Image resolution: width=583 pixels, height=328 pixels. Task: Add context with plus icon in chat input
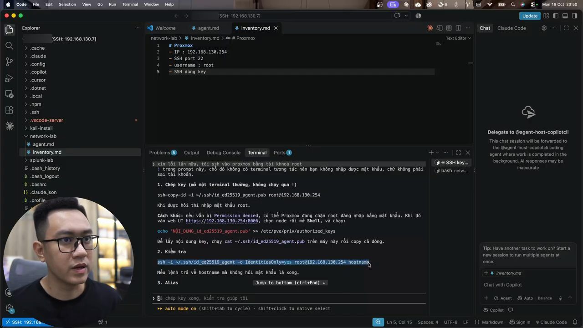pos(486,298)
